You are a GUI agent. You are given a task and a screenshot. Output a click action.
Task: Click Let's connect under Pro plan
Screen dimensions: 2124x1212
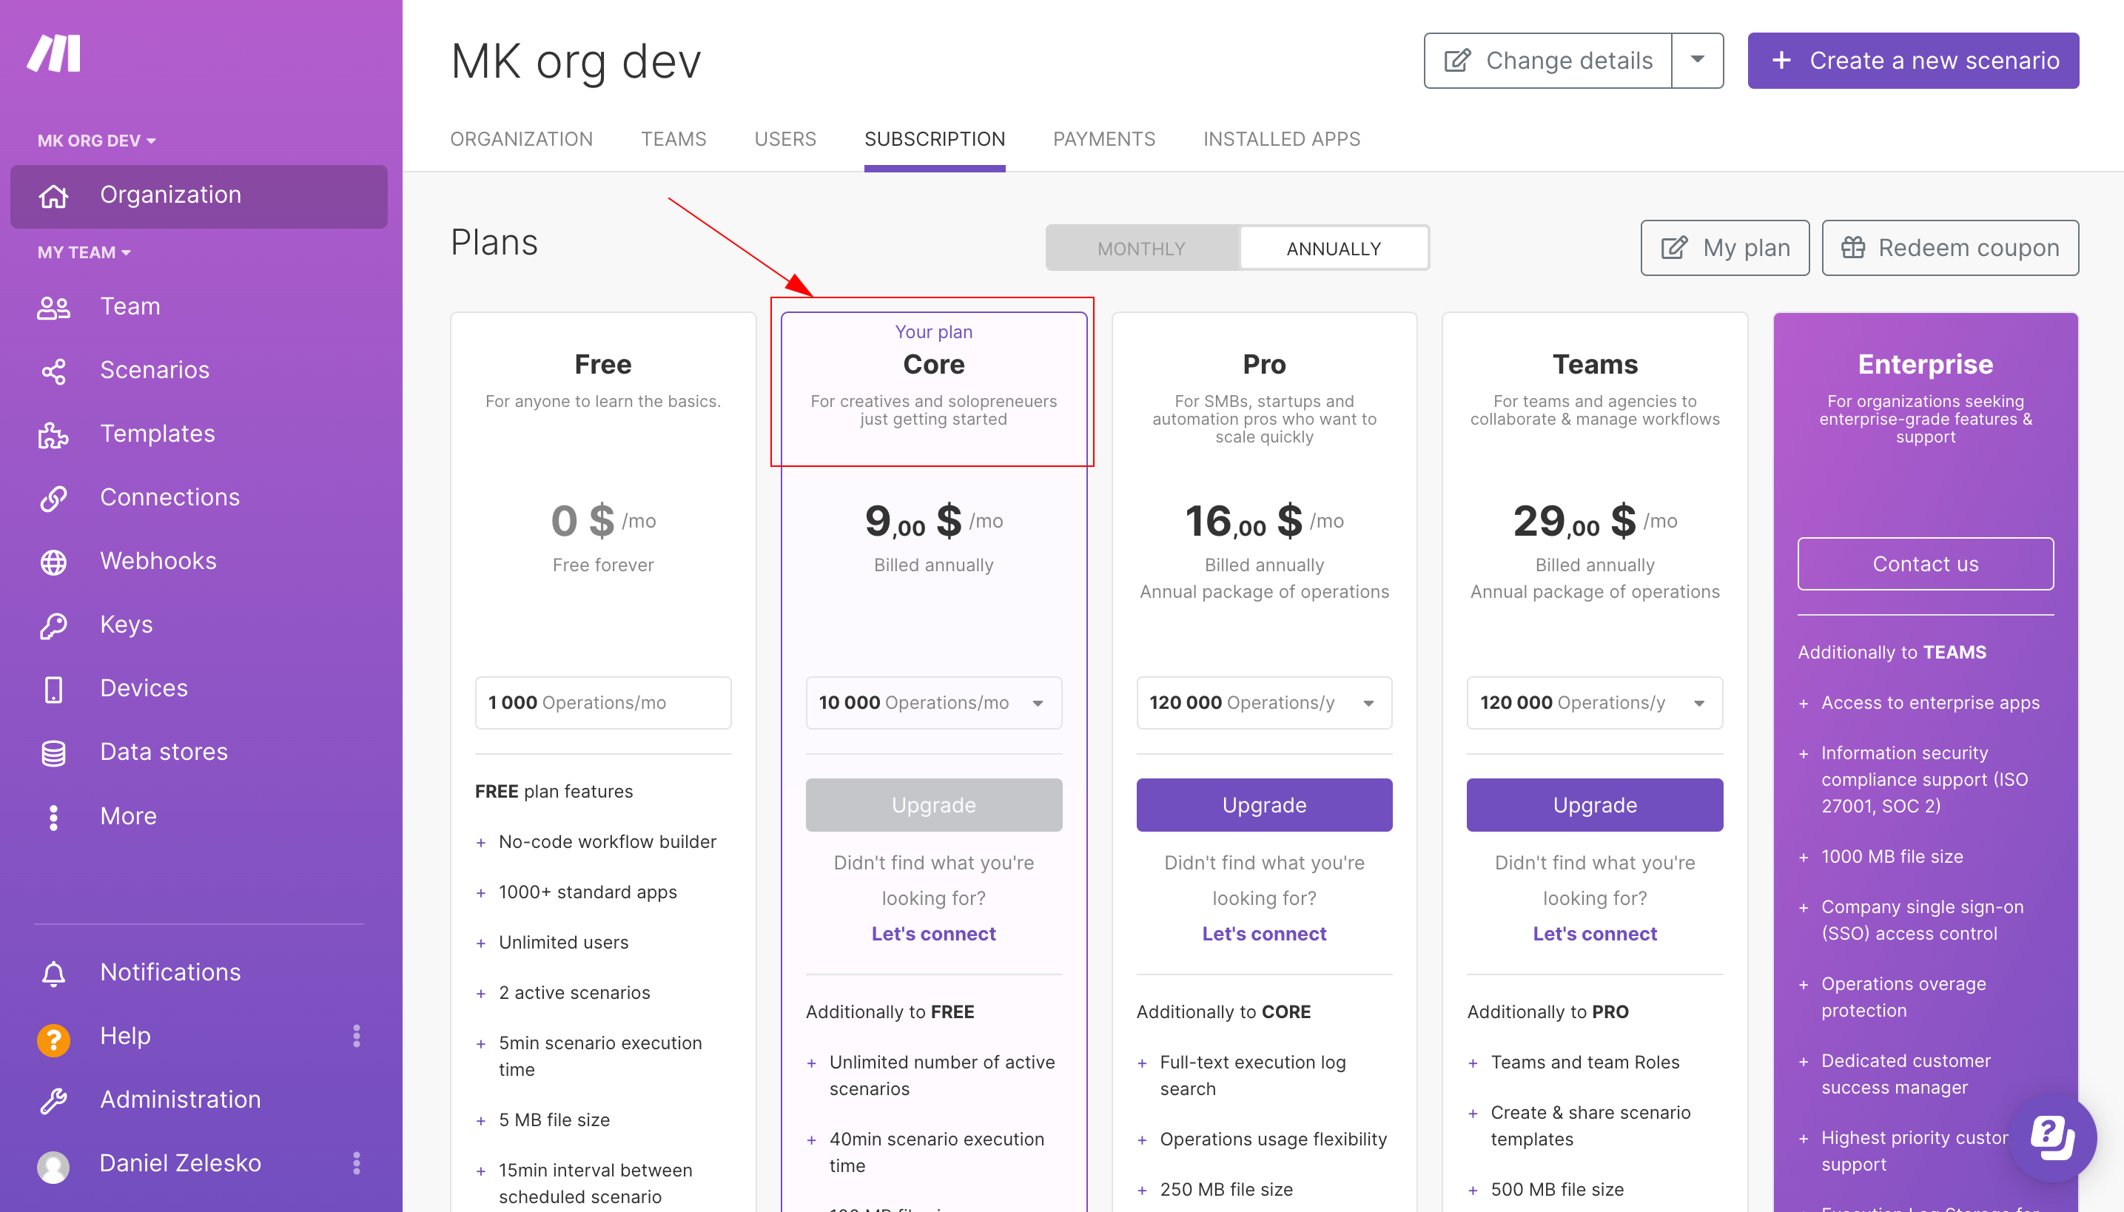tap(1263, 934)
